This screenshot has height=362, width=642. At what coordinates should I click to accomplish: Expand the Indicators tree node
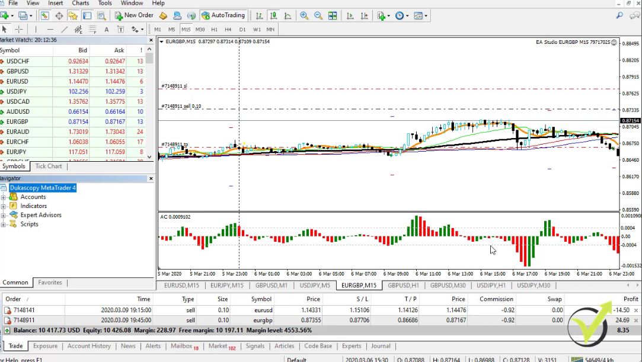coord(4,206)
